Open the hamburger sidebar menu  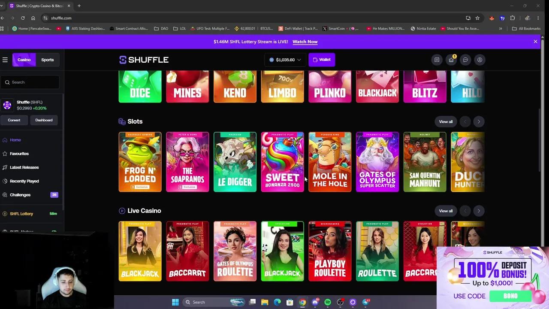(x=5, y=60)
